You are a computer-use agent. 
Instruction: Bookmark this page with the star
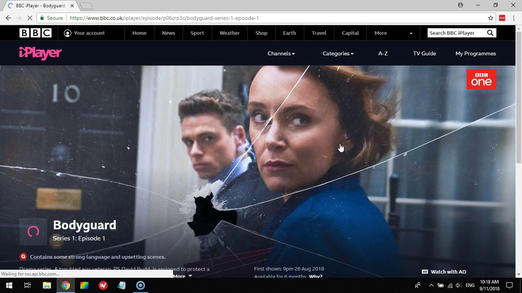491,18
